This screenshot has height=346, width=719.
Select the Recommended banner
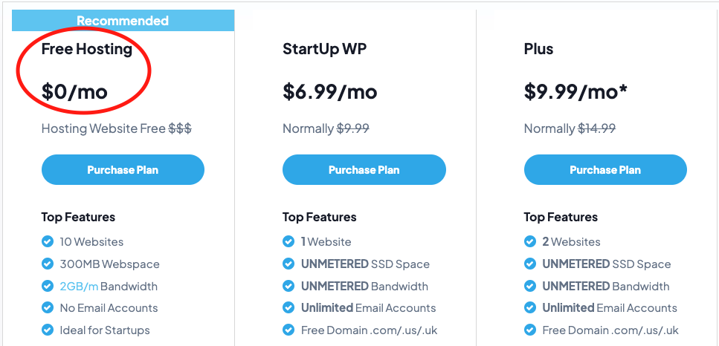tap(123, 21)
